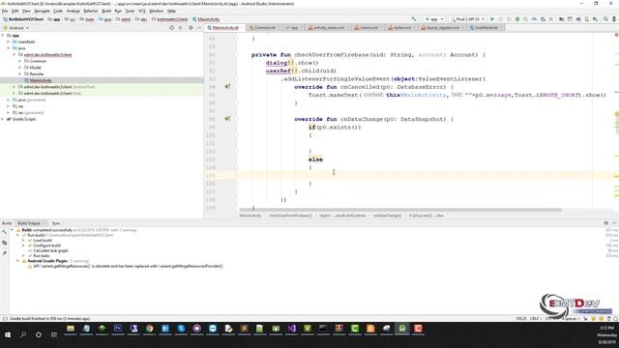
Task: Switch to the Sync tab in Build panel
Action: point(56,223)
